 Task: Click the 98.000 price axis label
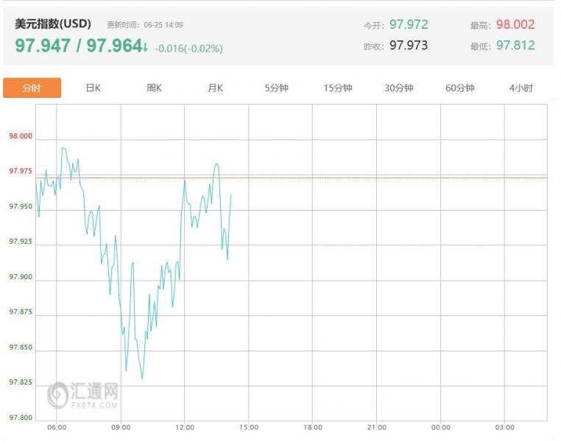[x=21, y=136]
